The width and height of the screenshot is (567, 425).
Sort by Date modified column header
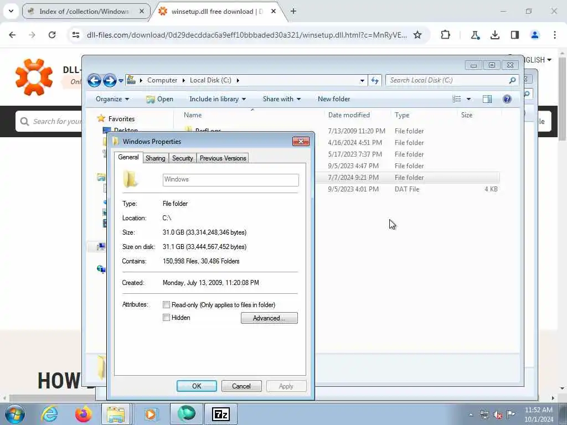tap(349, 115)
